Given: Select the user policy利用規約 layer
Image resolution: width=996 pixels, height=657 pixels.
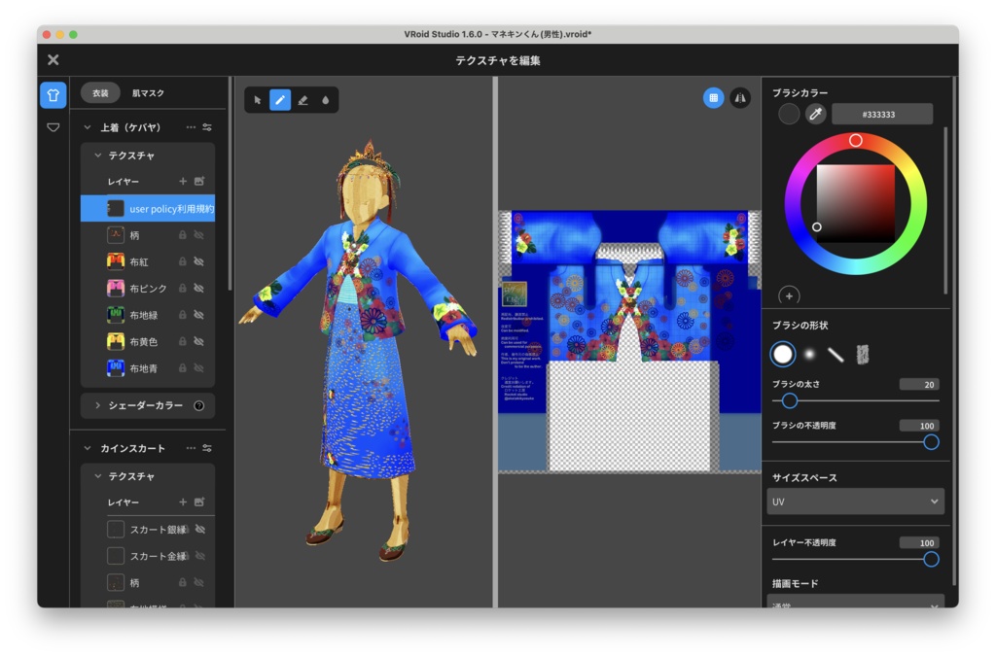Looking at the screenshot, I should coord(148,208).
